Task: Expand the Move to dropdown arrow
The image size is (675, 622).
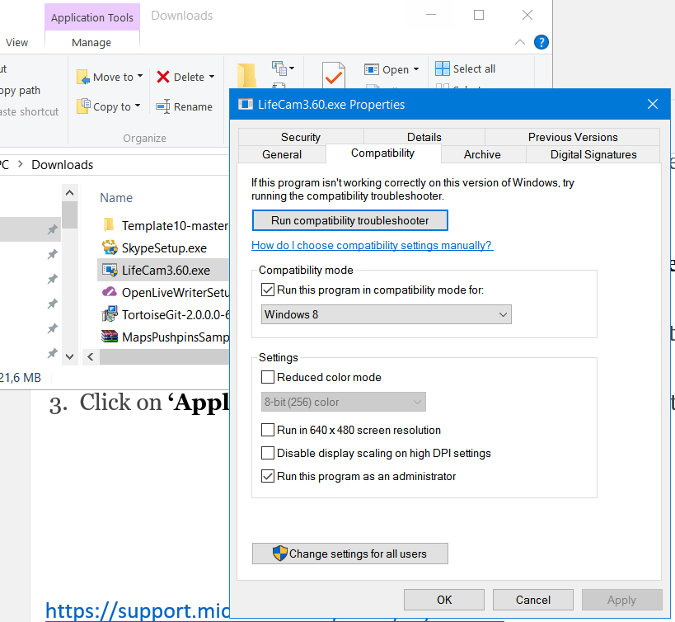Action: [x=140, y=77]
